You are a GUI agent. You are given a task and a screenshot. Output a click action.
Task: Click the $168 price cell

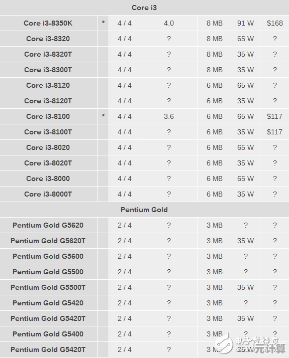[274, 23]
